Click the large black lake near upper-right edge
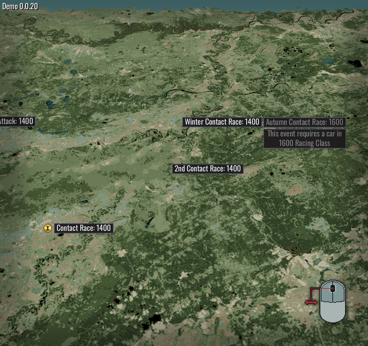The image size is (368, 346). coord(355,63)
